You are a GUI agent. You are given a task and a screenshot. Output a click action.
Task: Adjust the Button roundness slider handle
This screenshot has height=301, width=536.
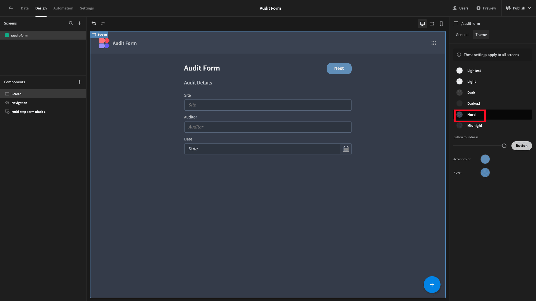point(504,146)
